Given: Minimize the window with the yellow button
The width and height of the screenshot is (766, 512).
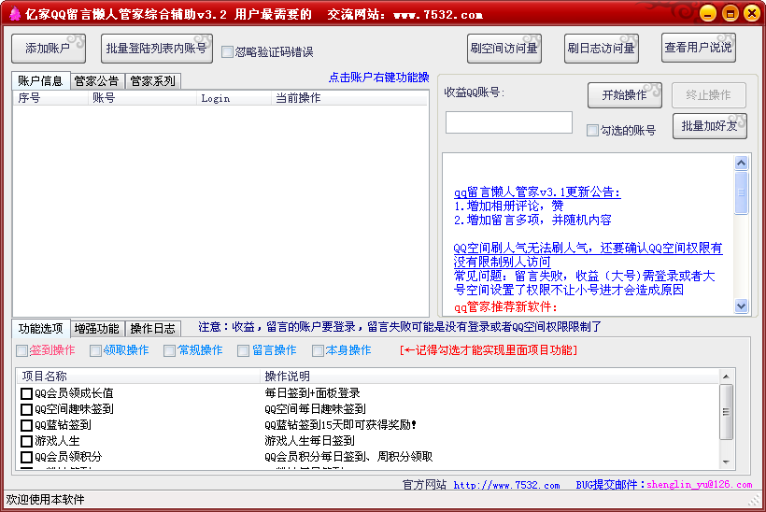Looking at the screenshot, I should [x=708, y=13].
